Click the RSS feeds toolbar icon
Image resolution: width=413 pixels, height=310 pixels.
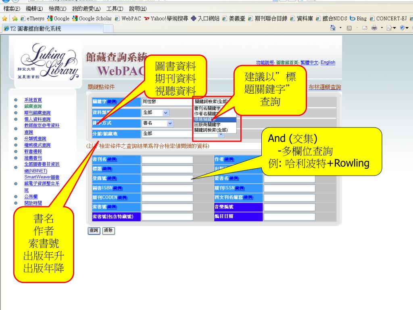349,28
